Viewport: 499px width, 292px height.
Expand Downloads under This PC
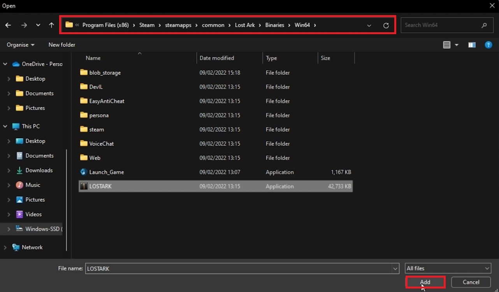[9, 170]
